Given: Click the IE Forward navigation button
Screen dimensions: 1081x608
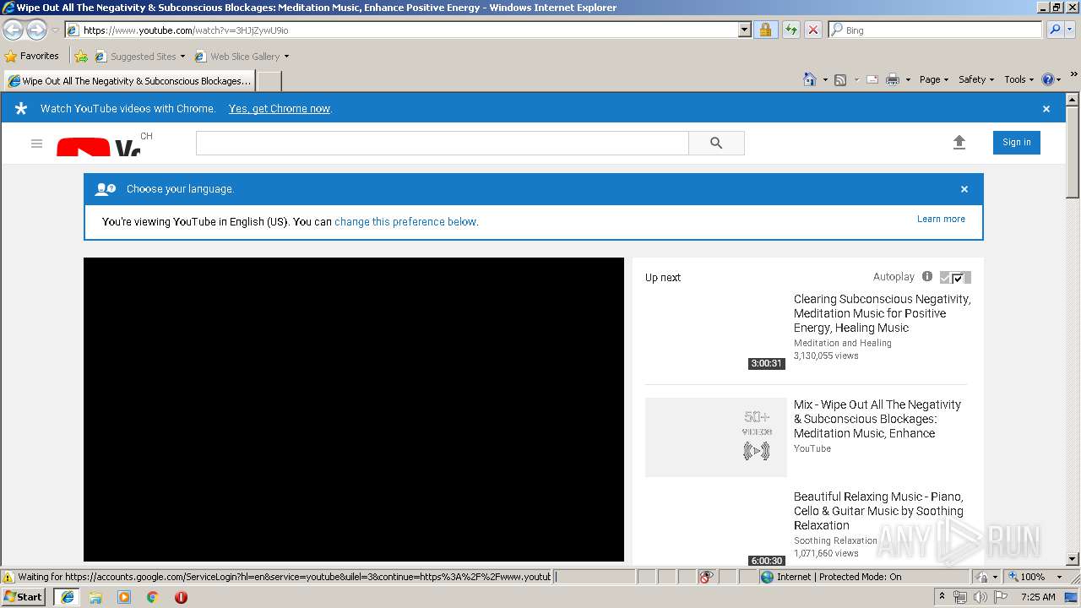Looking at the screenshot, I should coord(36,30).
